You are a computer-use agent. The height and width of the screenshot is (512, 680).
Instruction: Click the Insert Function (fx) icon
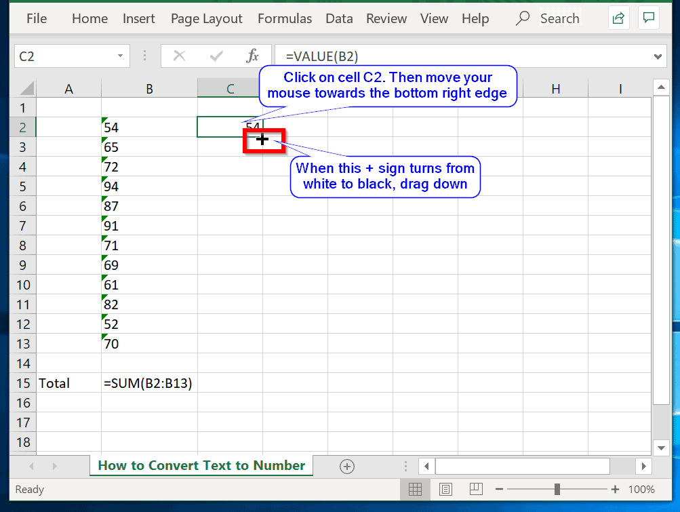253,56
